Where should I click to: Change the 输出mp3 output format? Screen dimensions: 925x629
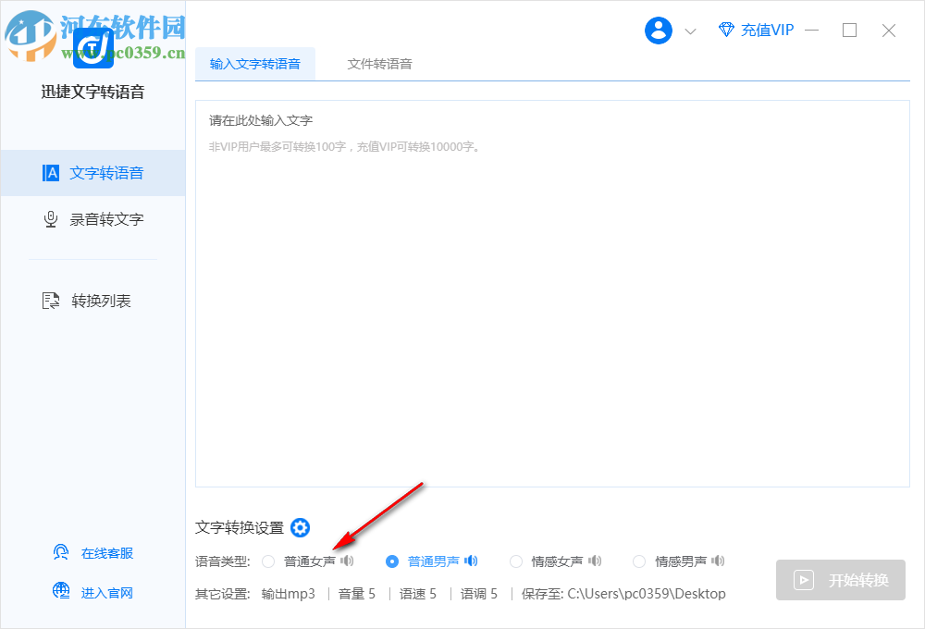point(290,593)
